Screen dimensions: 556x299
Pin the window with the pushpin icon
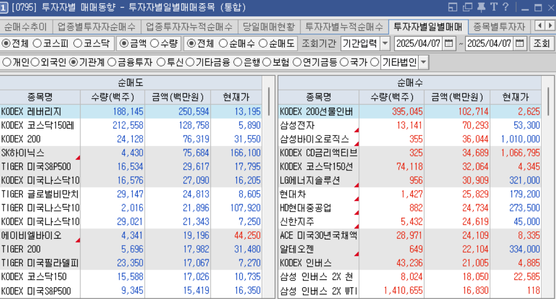pyautogui.click(x=481, y=7)
